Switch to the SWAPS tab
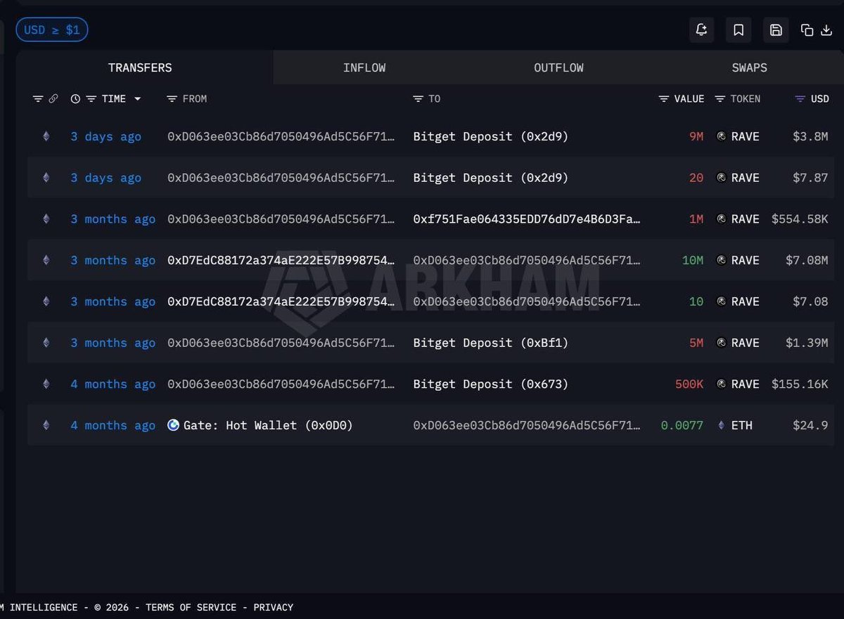The width and height of the screenshot is (844, 619). point(749,68)
